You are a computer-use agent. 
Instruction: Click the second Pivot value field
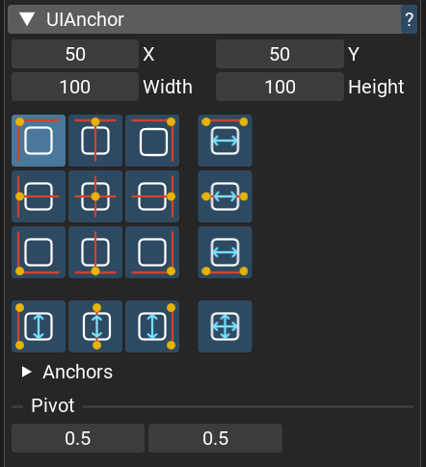[x=216, y=438]
